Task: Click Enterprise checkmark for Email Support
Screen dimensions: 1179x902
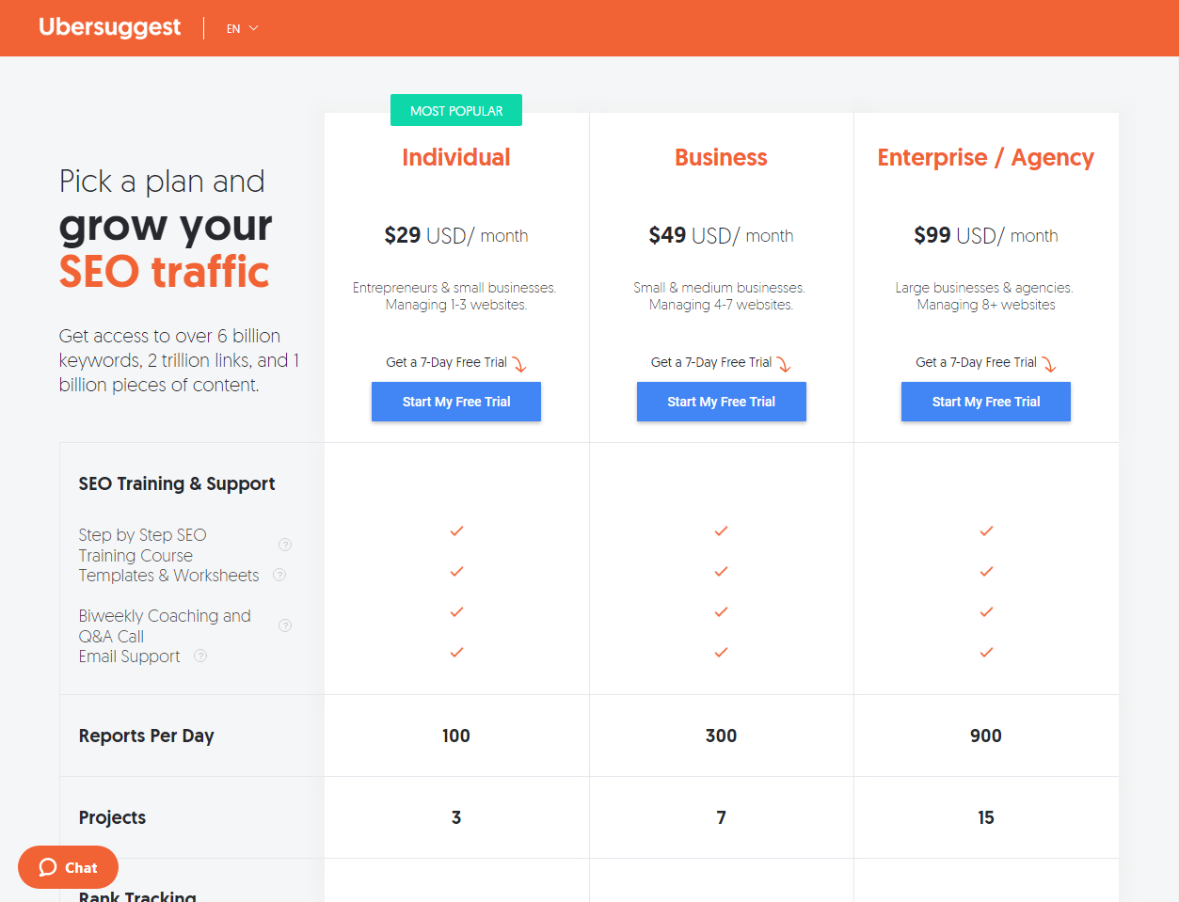Action: click(x=986, y=653)
